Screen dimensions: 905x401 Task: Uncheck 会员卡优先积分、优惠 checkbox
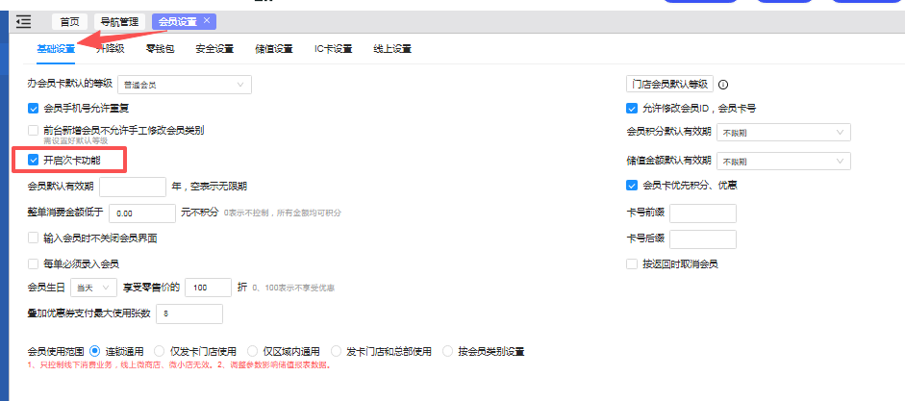tap(632, 186)
